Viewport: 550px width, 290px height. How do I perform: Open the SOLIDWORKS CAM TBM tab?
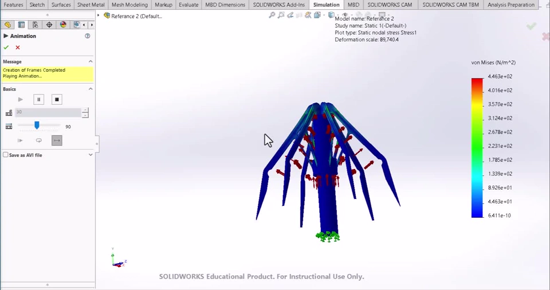pos(450,5)
